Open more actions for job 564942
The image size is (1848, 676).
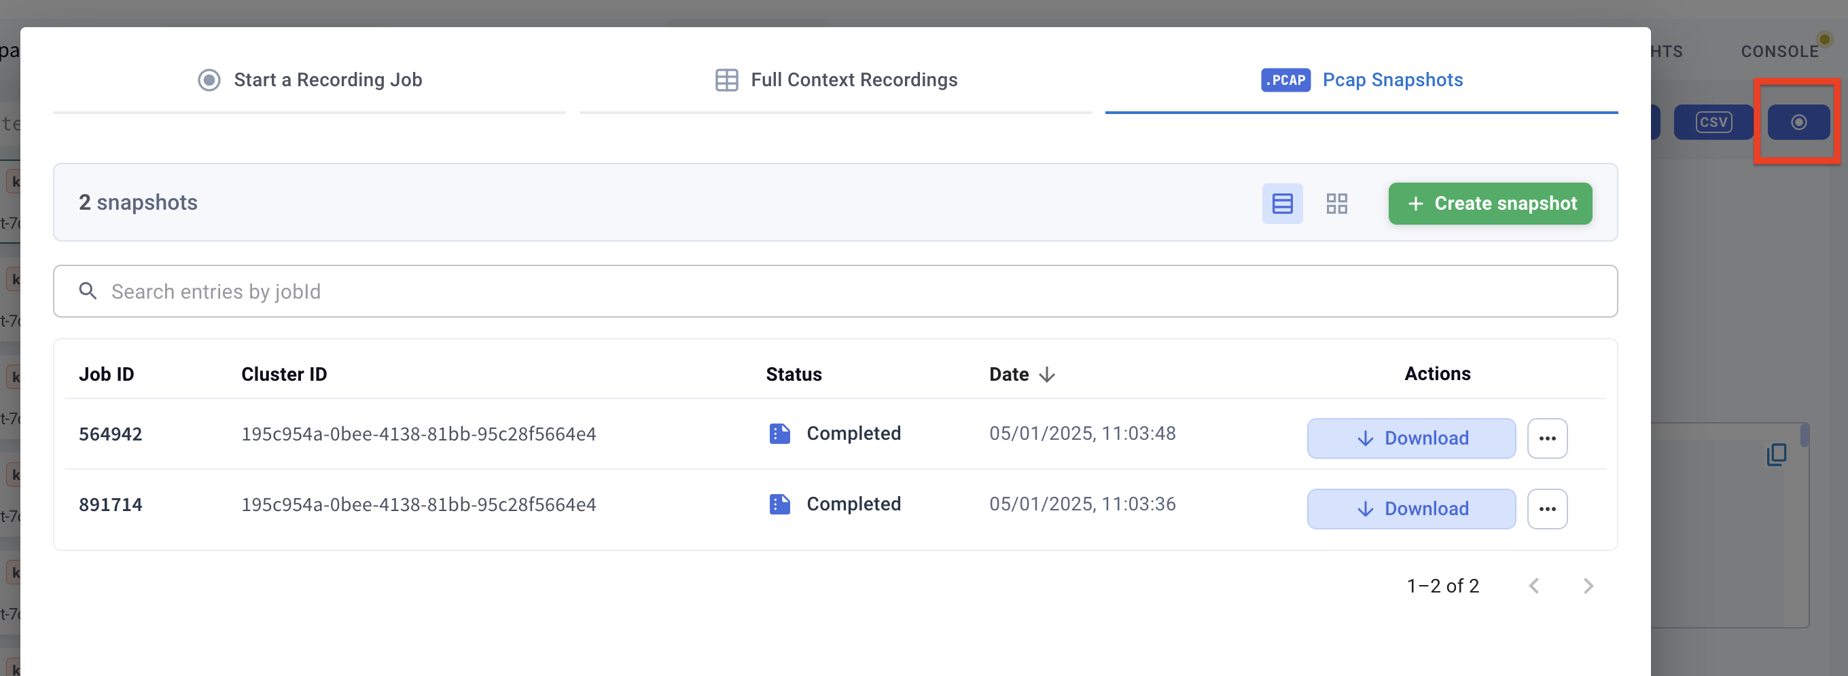(1547, 438)
